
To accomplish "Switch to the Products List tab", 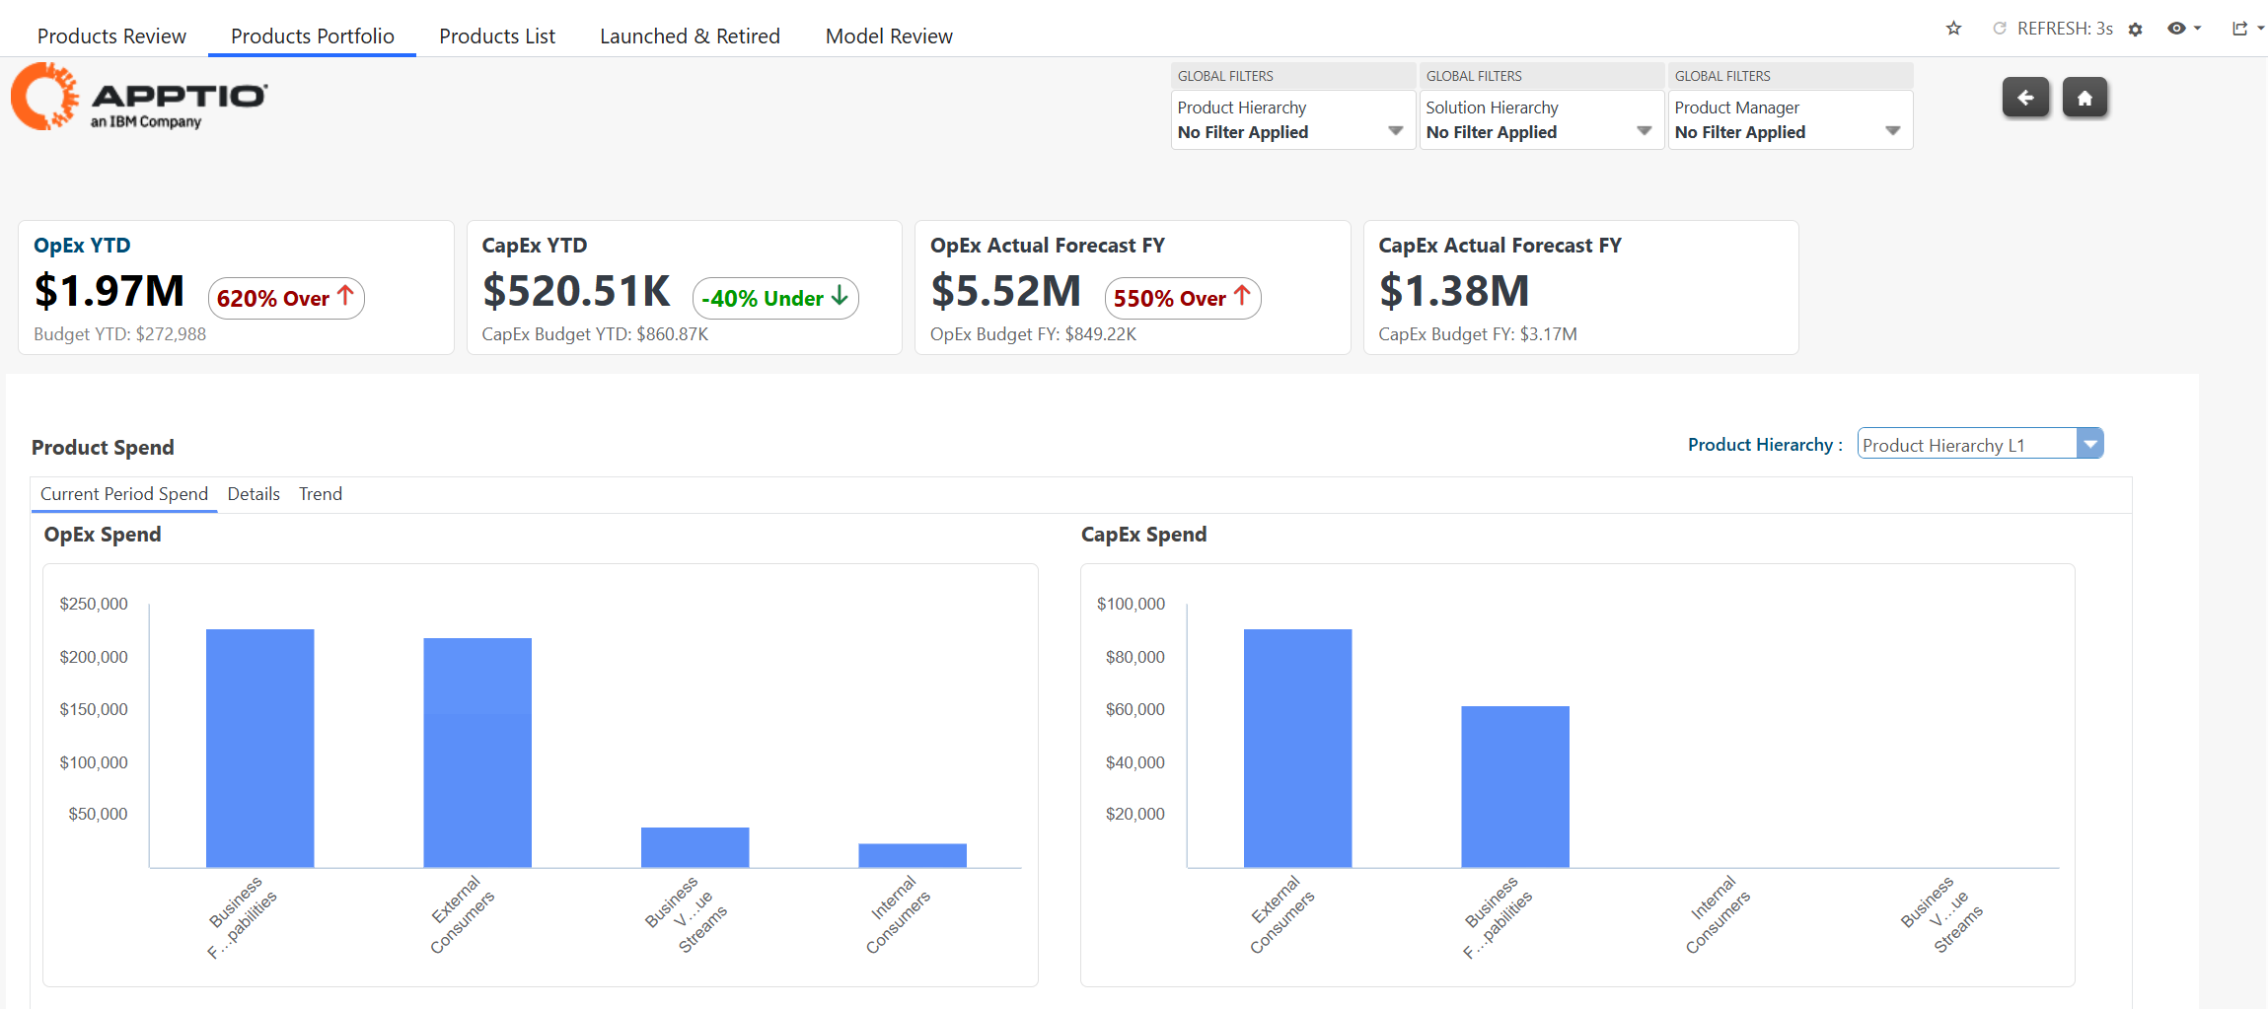I will point(497,36).
